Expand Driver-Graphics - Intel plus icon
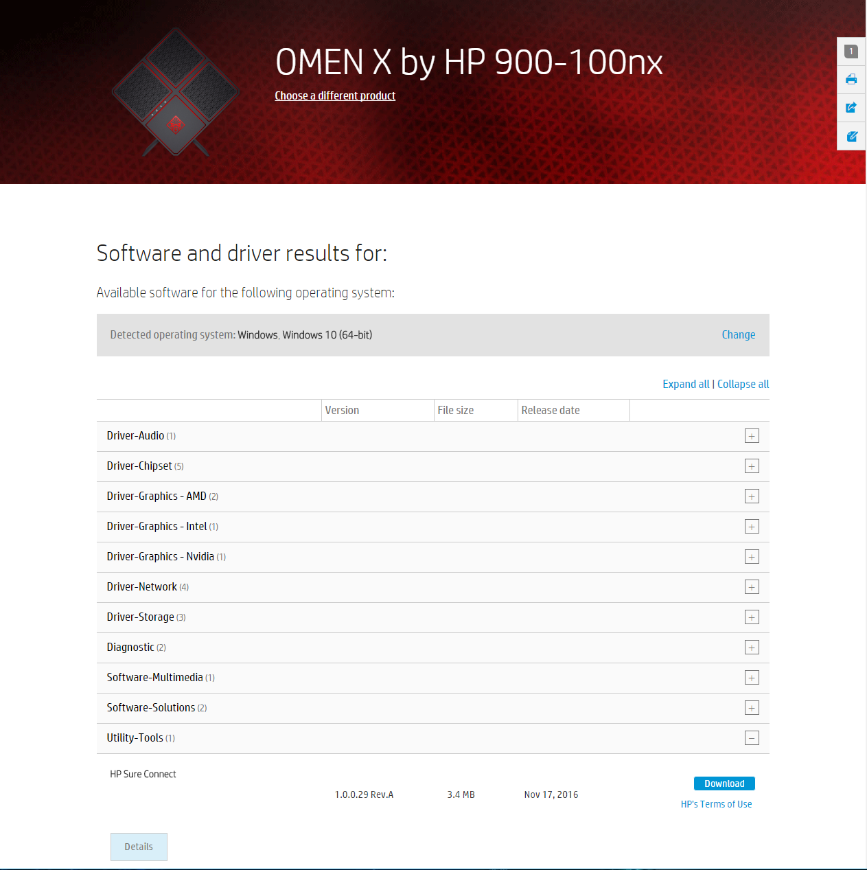Screen dimensions: 867x870 click(752, 527)
